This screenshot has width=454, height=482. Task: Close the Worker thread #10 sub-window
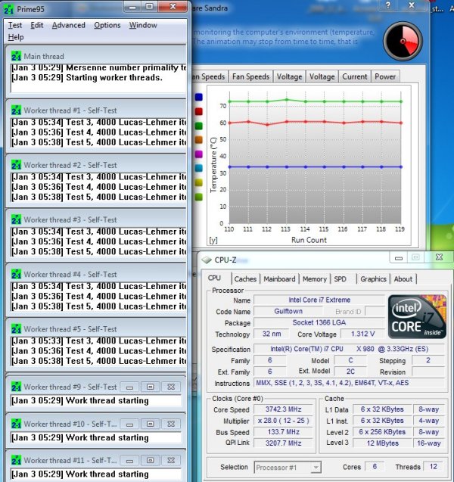[171, 424]
